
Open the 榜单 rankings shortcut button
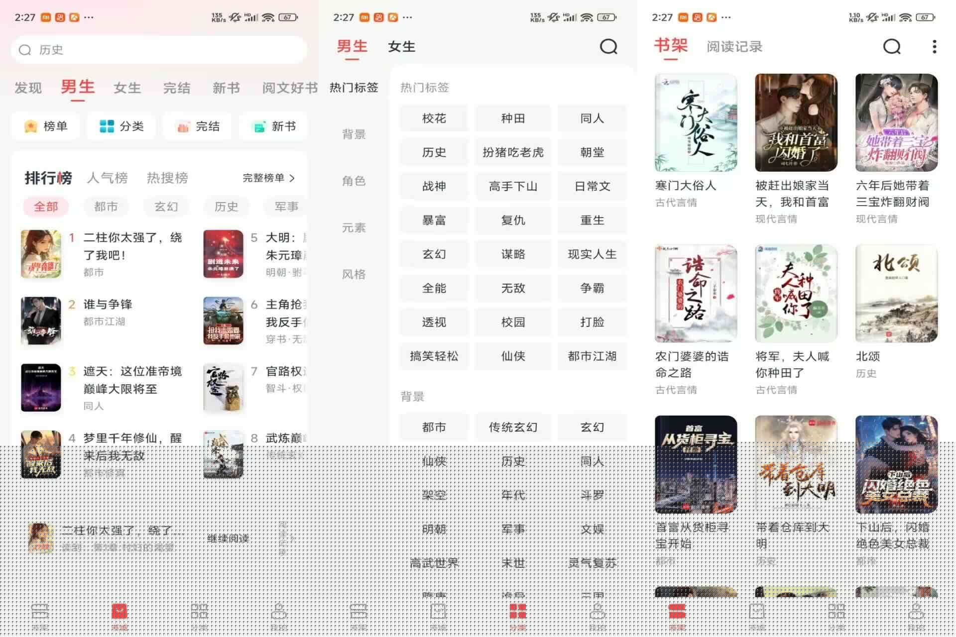tap(46, 126)
